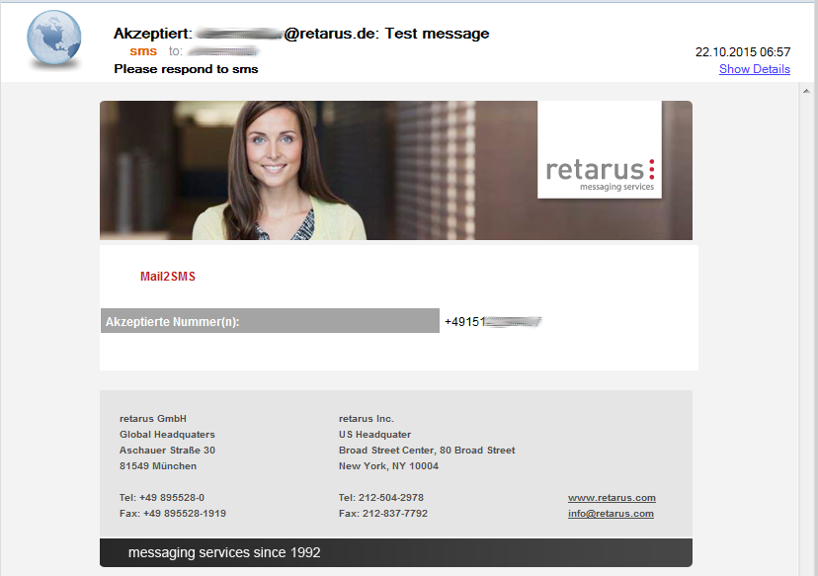Click the US fax number 212-837-7792
Viewport: 818px width, 576px height.
click(382, 514)
